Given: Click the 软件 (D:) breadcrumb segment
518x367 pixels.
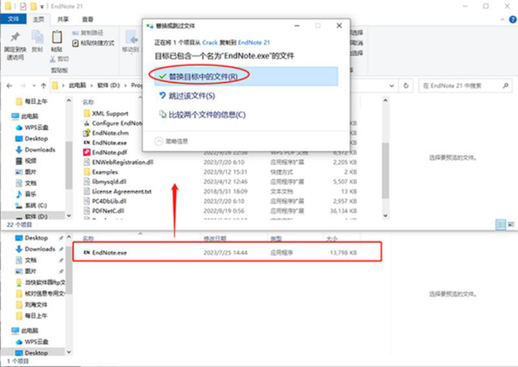Looking at the screenshot, I should click(108, 85).
